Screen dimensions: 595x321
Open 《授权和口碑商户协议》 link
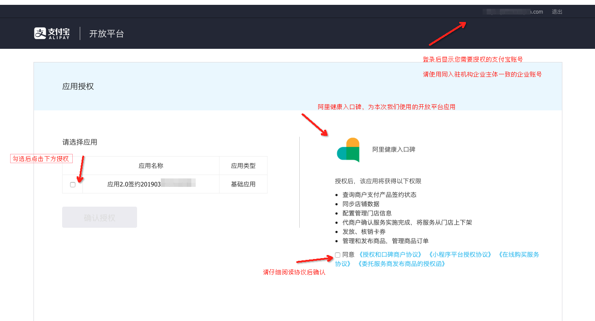point(390,255)
